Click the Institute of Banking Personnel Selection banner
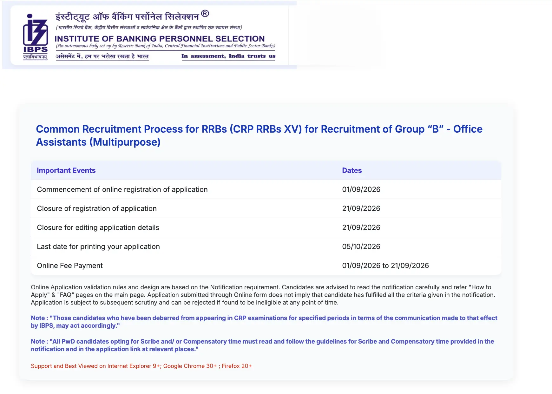Screen dimensions: 552x394 point(149,35)
